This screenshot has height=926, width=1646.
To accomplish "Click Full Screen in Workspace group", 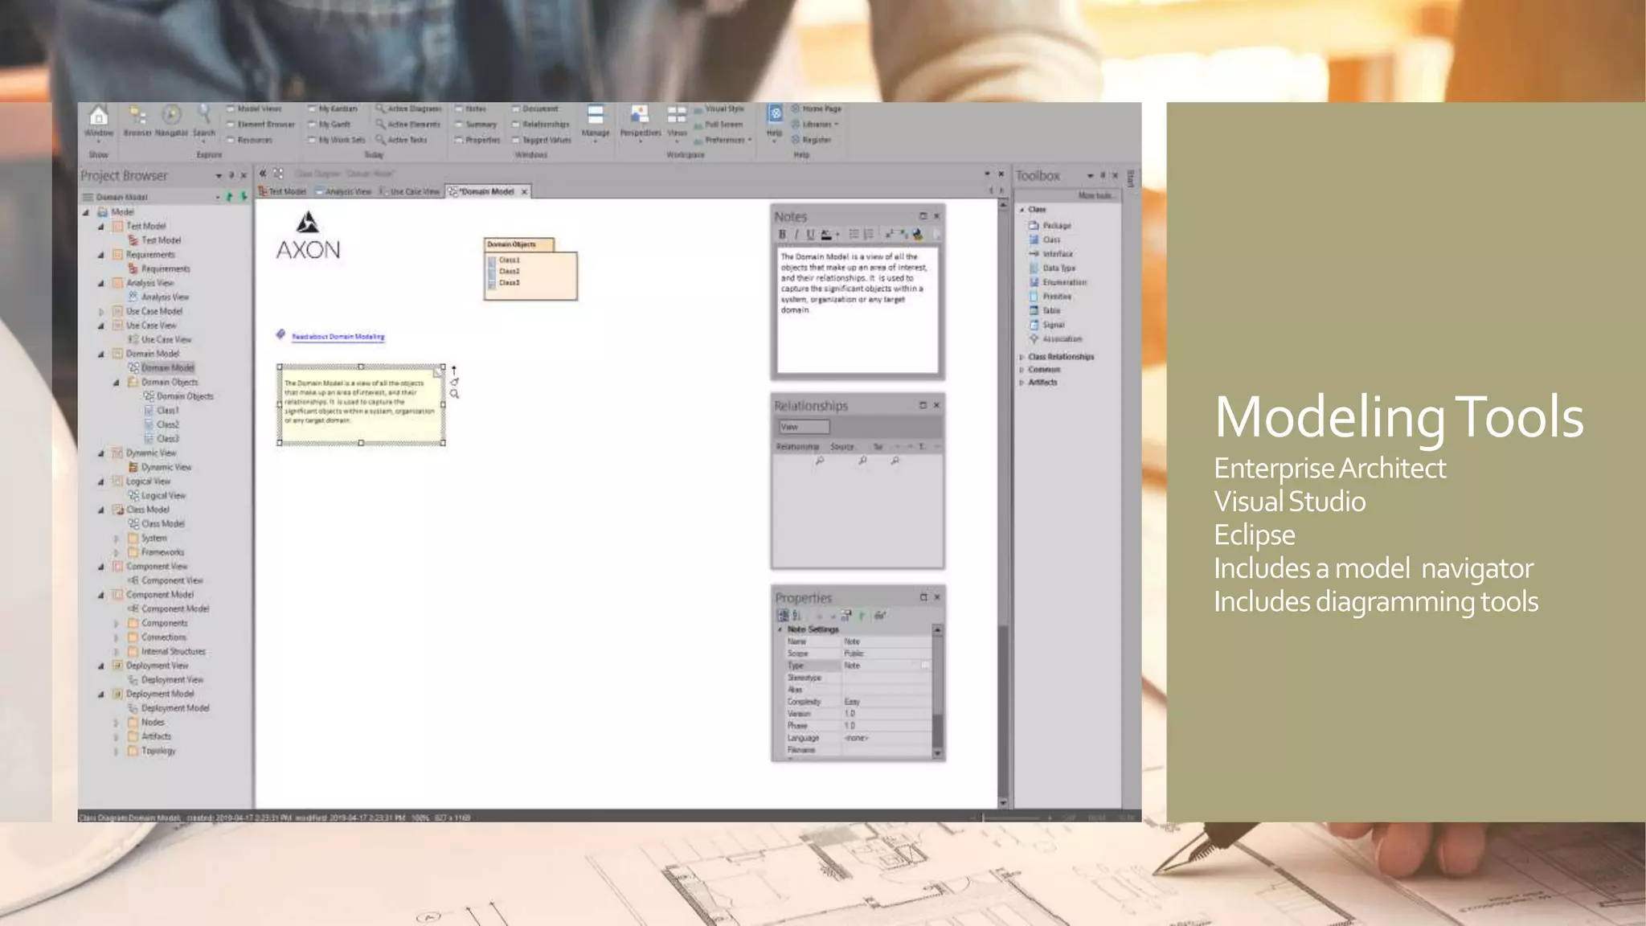I will 719,125.
